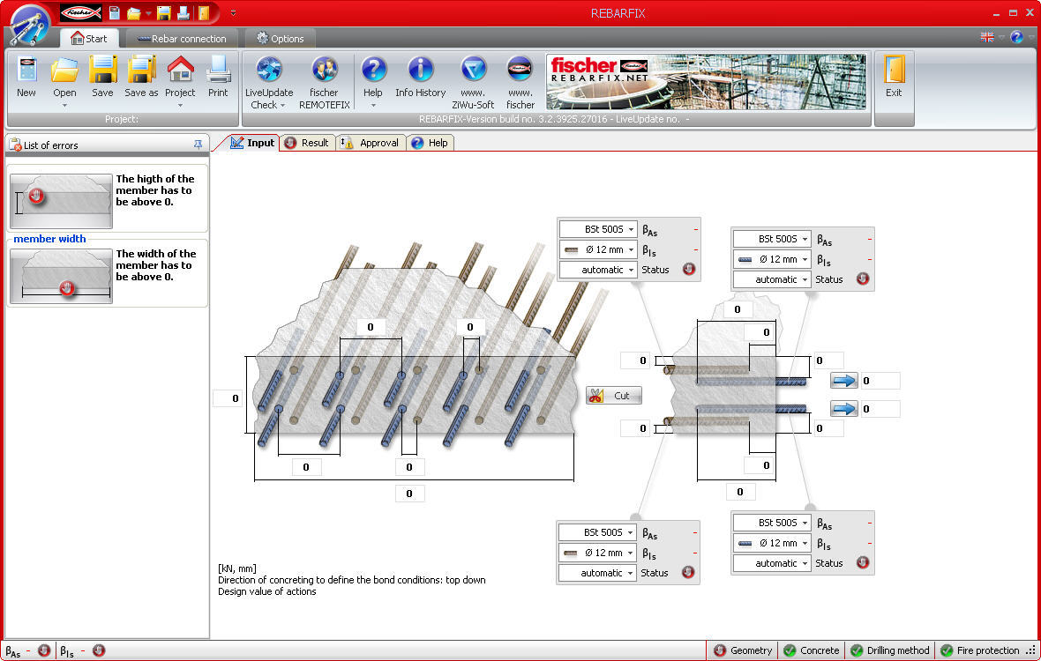Select the member width error item

107,274
